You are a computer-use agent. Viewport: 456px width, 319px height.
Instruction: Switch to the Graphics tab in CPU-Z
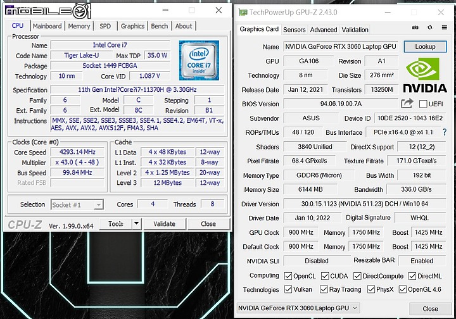point(132,26)
